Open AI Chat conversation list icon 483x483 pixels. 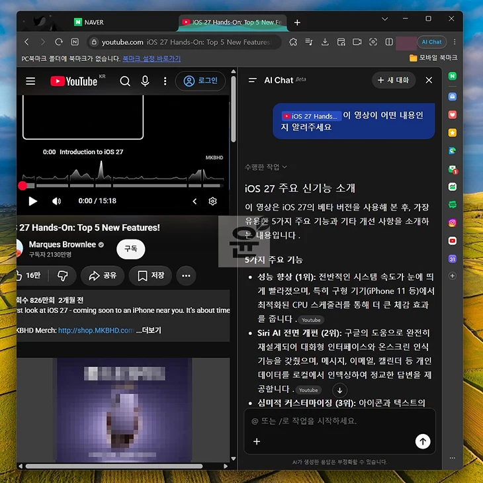[253, 80]
